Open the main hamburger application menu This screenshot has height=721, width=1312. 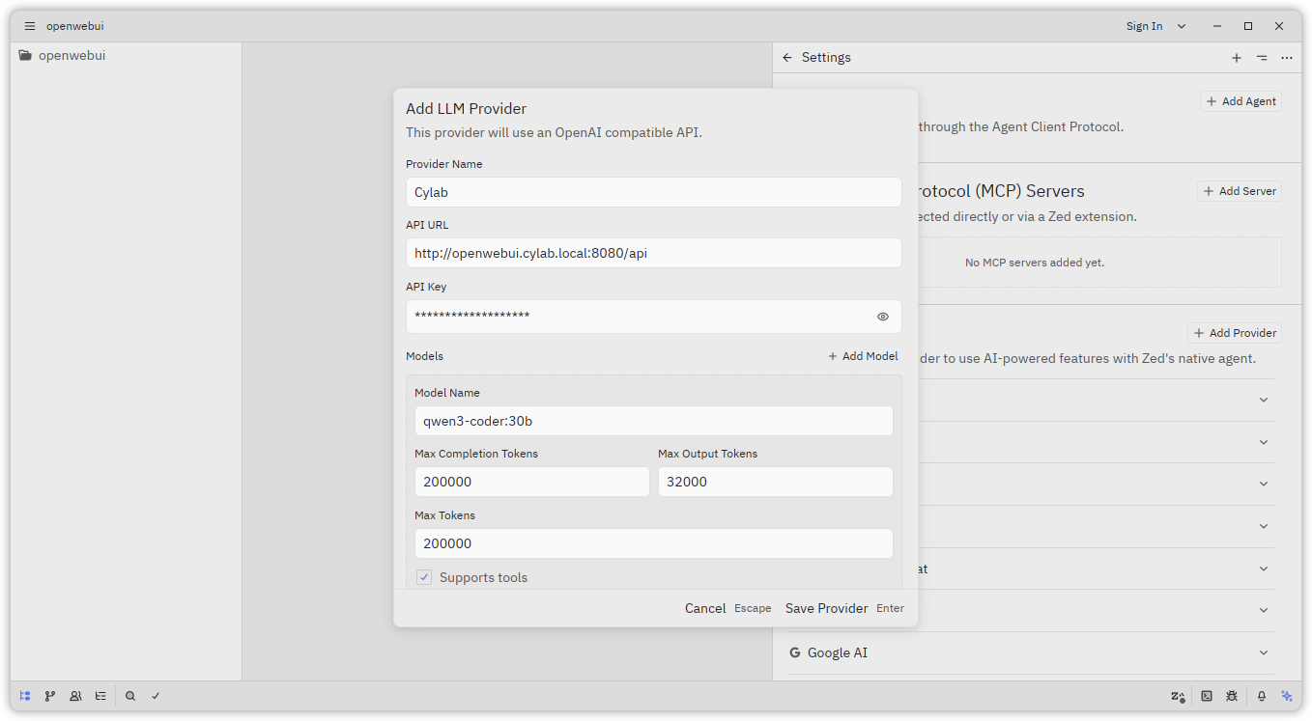[x=29, y=26]
